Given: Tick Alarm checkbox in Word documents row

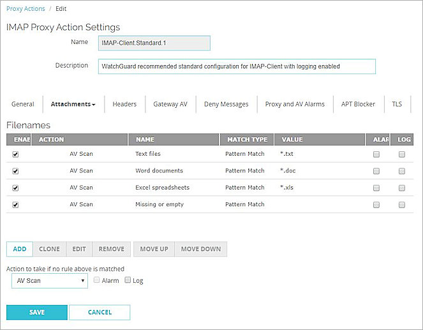Looking at the screenshot, I should point(376,171).
